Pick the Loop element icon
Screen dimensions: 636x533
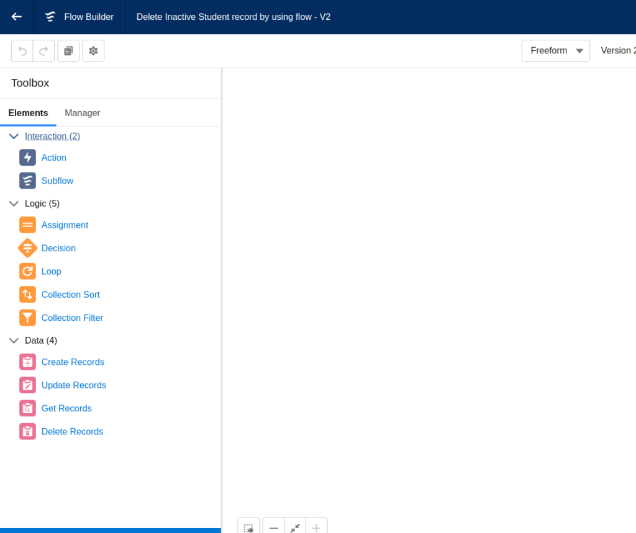(27, 271)
